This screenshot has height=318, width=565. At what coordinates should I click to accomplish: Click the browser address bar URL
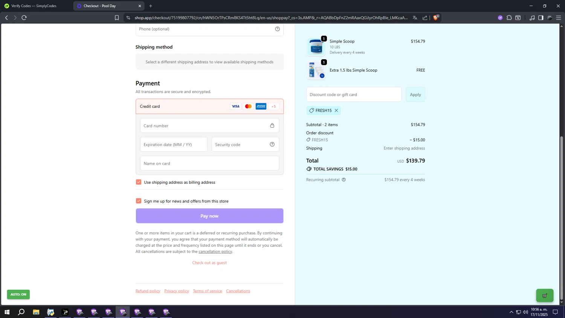pos(271,18)
